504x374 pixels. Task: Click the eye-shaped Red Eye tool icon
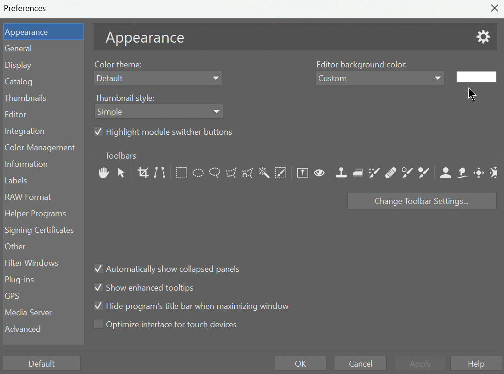pyautogui.click(x=319, y=173)
